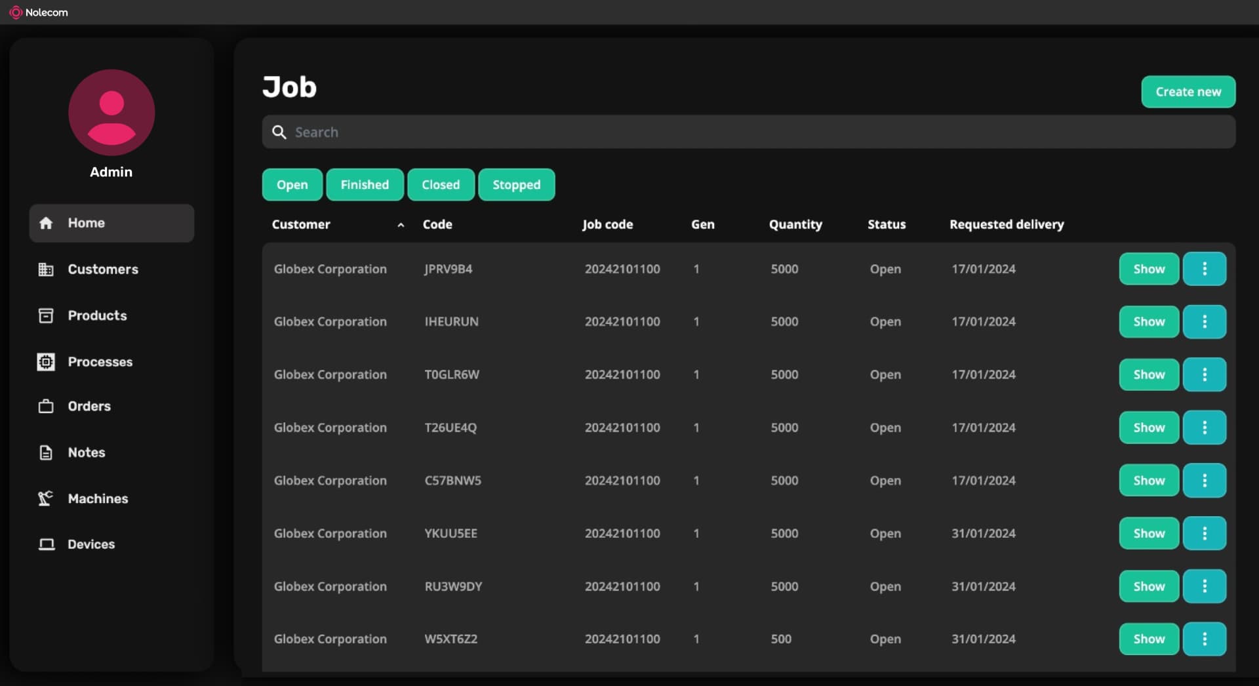Show details for job IHEURUN
Viewport: 1259px width, 686px height.
[x=1148, y=322]
